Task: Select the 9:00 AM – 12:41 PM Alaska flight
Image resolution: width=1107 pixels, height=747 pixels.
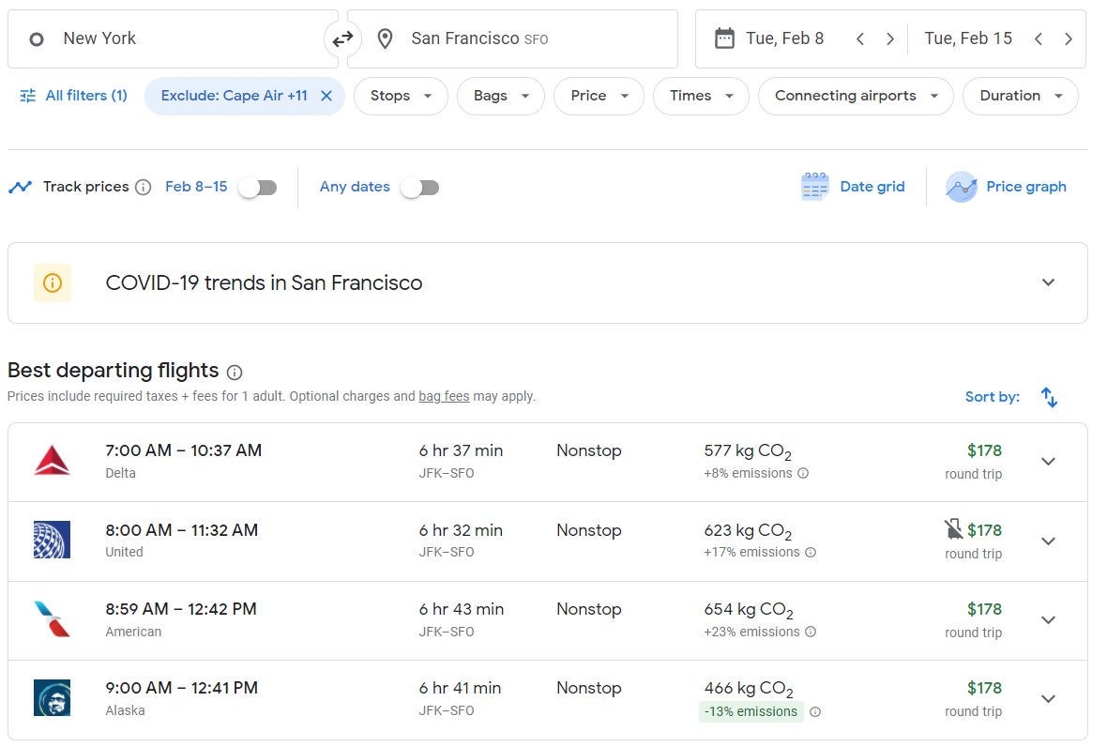Action: pyautogui.click(x=547, y=700)
